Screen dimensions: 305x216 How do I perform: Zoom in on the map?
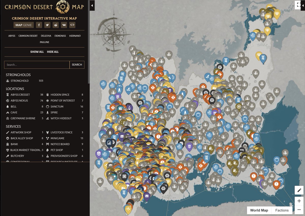point(299,201)
